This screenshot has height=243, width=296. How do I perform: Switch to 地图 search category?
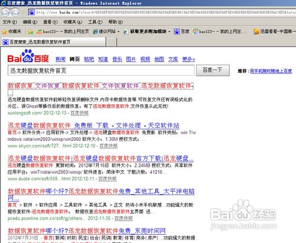(159, 59)
